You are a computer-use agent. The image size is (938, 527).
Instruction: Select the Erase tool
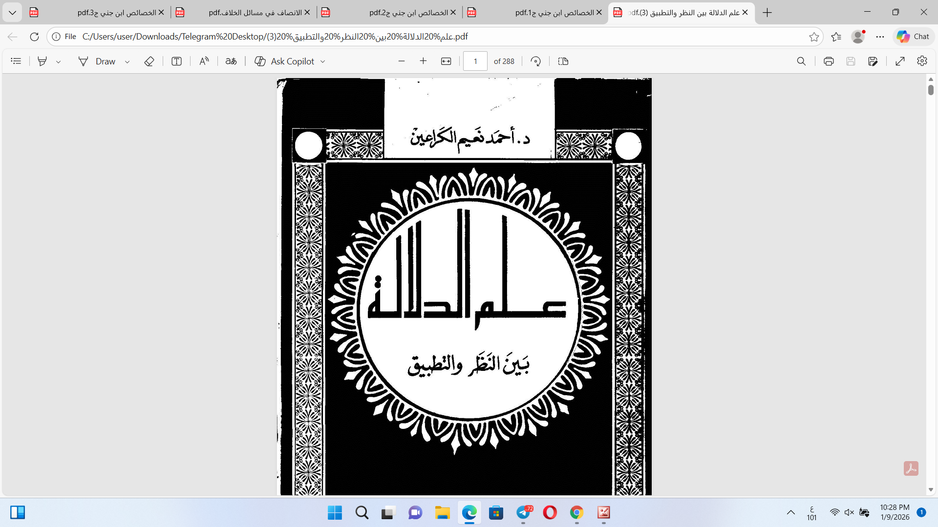click(x=149, y=61)
